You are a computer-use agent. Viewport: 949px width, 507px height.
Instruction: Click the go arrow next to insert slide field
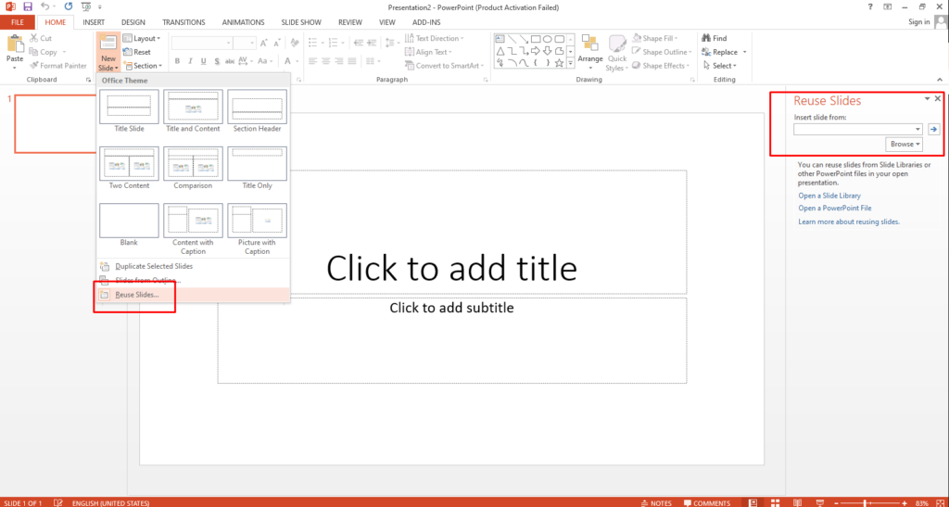tap(934, 129)
